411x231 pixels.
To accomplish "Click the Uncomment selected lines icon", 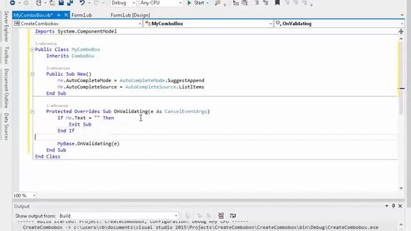I will tap(266, 3).
